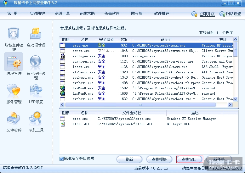Select svchost.exe with PID 1408
Image resolution: width=245 pixels, height=173 pixels.
point(83,83)
